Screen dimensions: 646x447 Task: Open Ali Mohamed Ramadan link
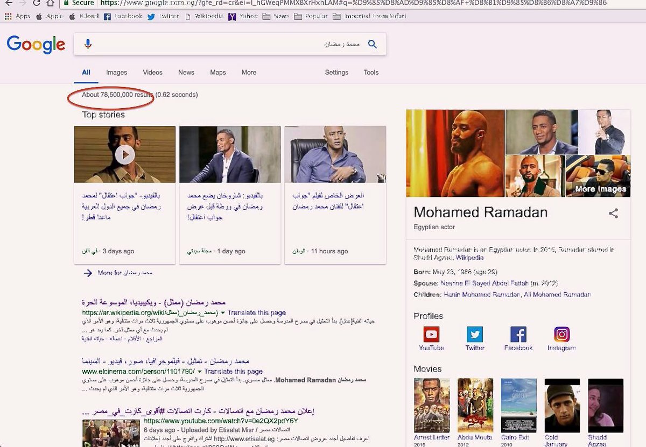(557, 294)
